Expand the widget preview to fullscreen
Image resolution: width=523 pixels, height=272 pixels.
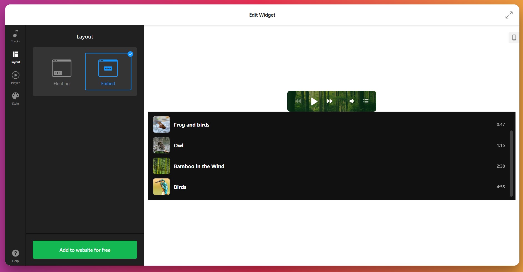coord(509,15)
